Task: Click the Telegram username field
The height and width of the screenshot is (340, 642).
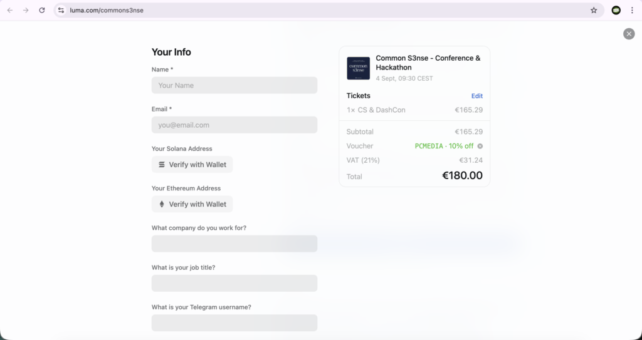Action: 234,322
